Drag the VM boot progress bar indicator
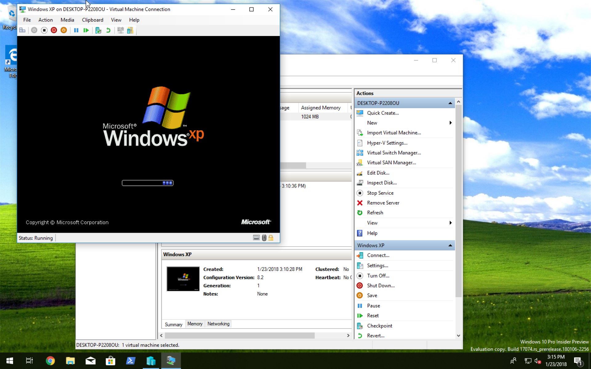Image resolution: width=591 pixels, height=369 pixels. (x=167, y=183)
